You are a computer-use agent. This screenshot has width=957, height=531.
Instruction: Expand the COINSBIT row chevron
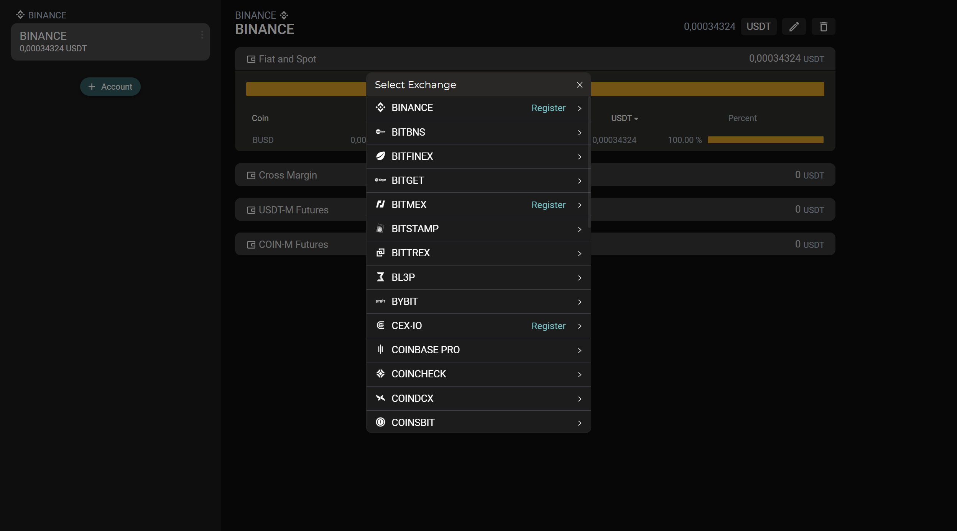[x=580, y=423]
